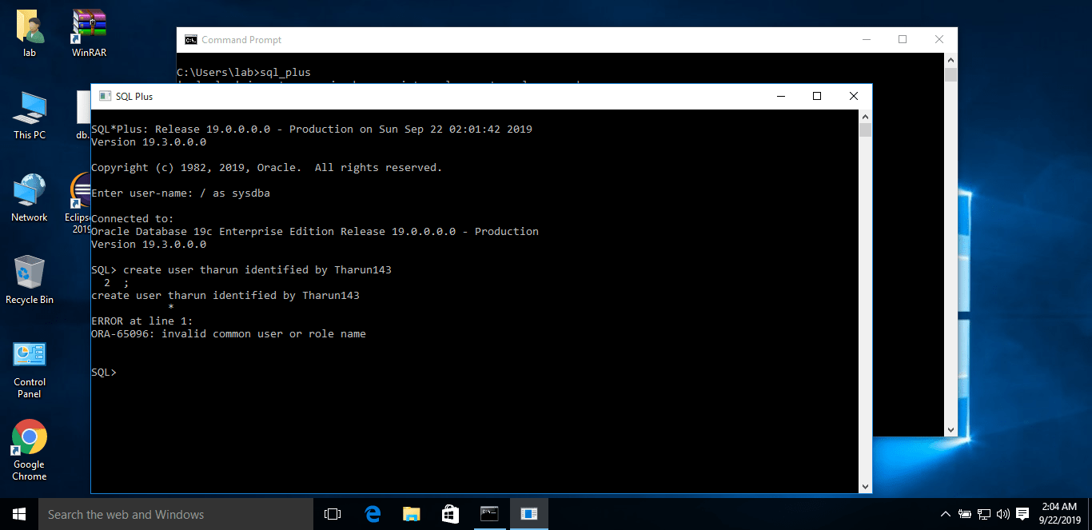The width and height of the screenshot is (1092, 530).
Task: Mute system volume via the tray speaker
Action: click(x=1002, y=514)
